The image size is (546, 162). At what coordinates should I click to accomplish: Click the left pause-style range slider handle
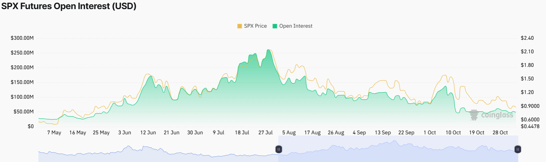click(x=279, y=149)
